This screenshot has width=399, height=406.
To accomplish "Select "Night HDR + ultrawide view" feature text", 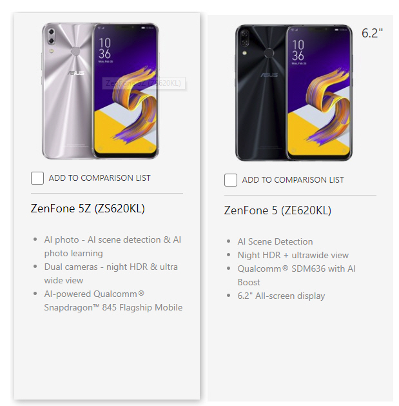I will 293,256.
